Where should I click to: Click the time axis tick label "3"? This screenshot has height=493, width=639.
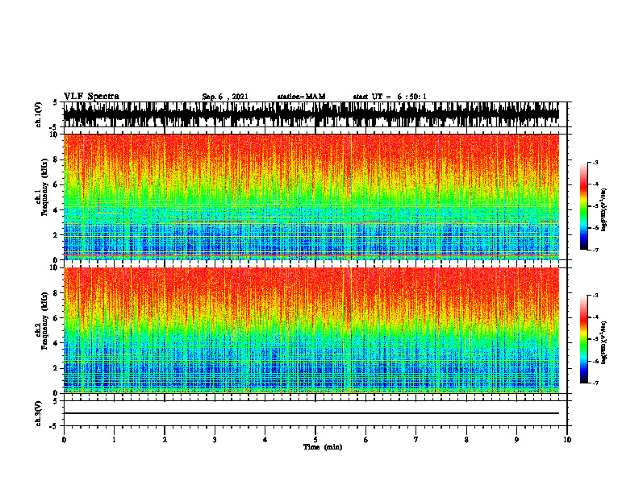pos(215,440)
